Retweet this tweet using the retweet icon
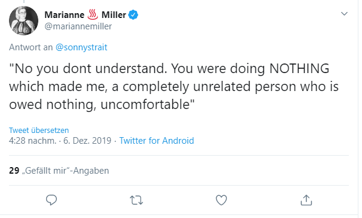Image resolution: width=362 pixels, height=218 pixels. pyautogui.click(x=136, y=200)
